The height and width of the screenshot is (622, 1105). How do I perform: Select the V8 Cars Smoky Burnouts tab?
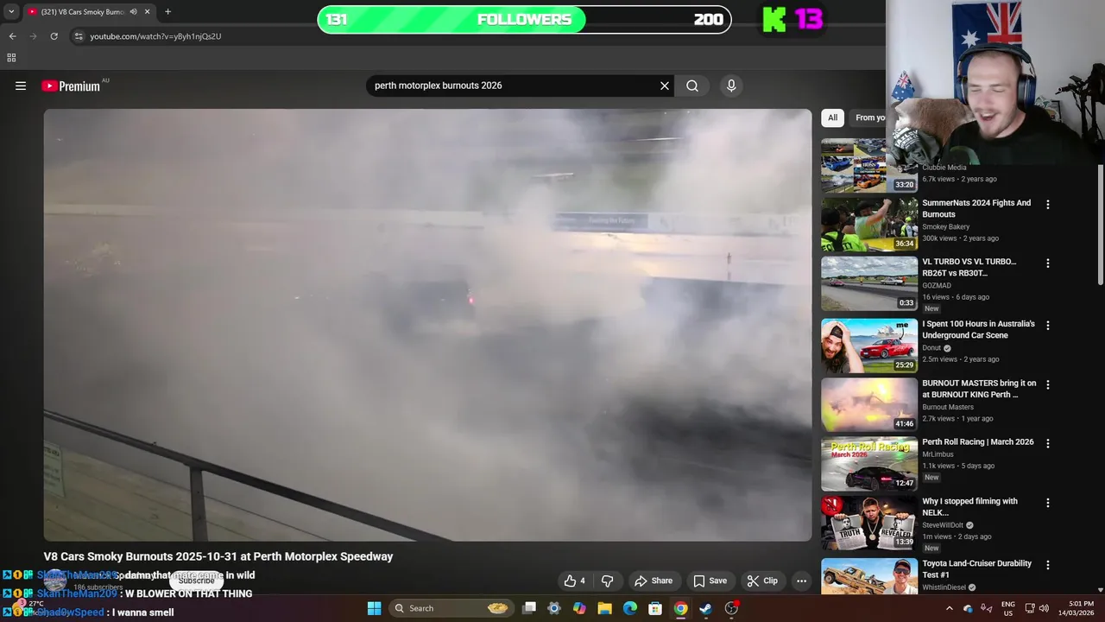[88, 12]
